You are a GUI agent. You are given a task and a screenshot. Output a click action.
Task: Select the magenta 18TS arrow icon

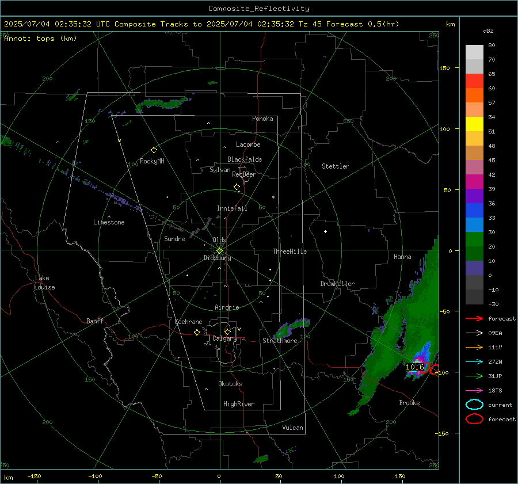474,391
